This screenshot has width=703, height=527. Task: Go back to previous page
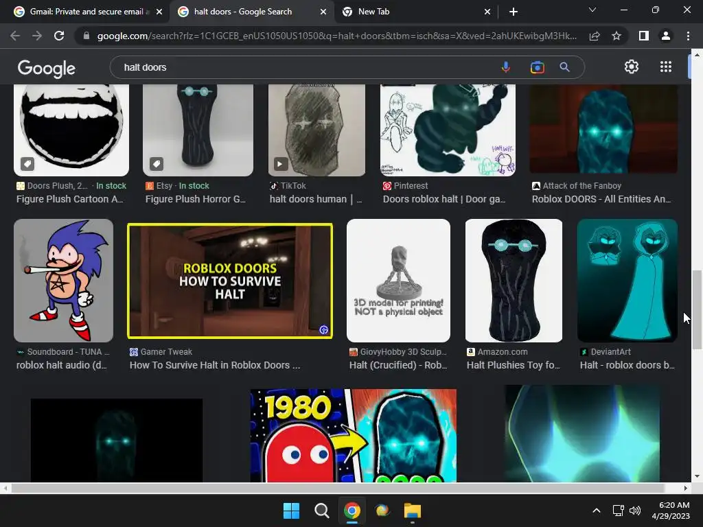coord(15,36)
